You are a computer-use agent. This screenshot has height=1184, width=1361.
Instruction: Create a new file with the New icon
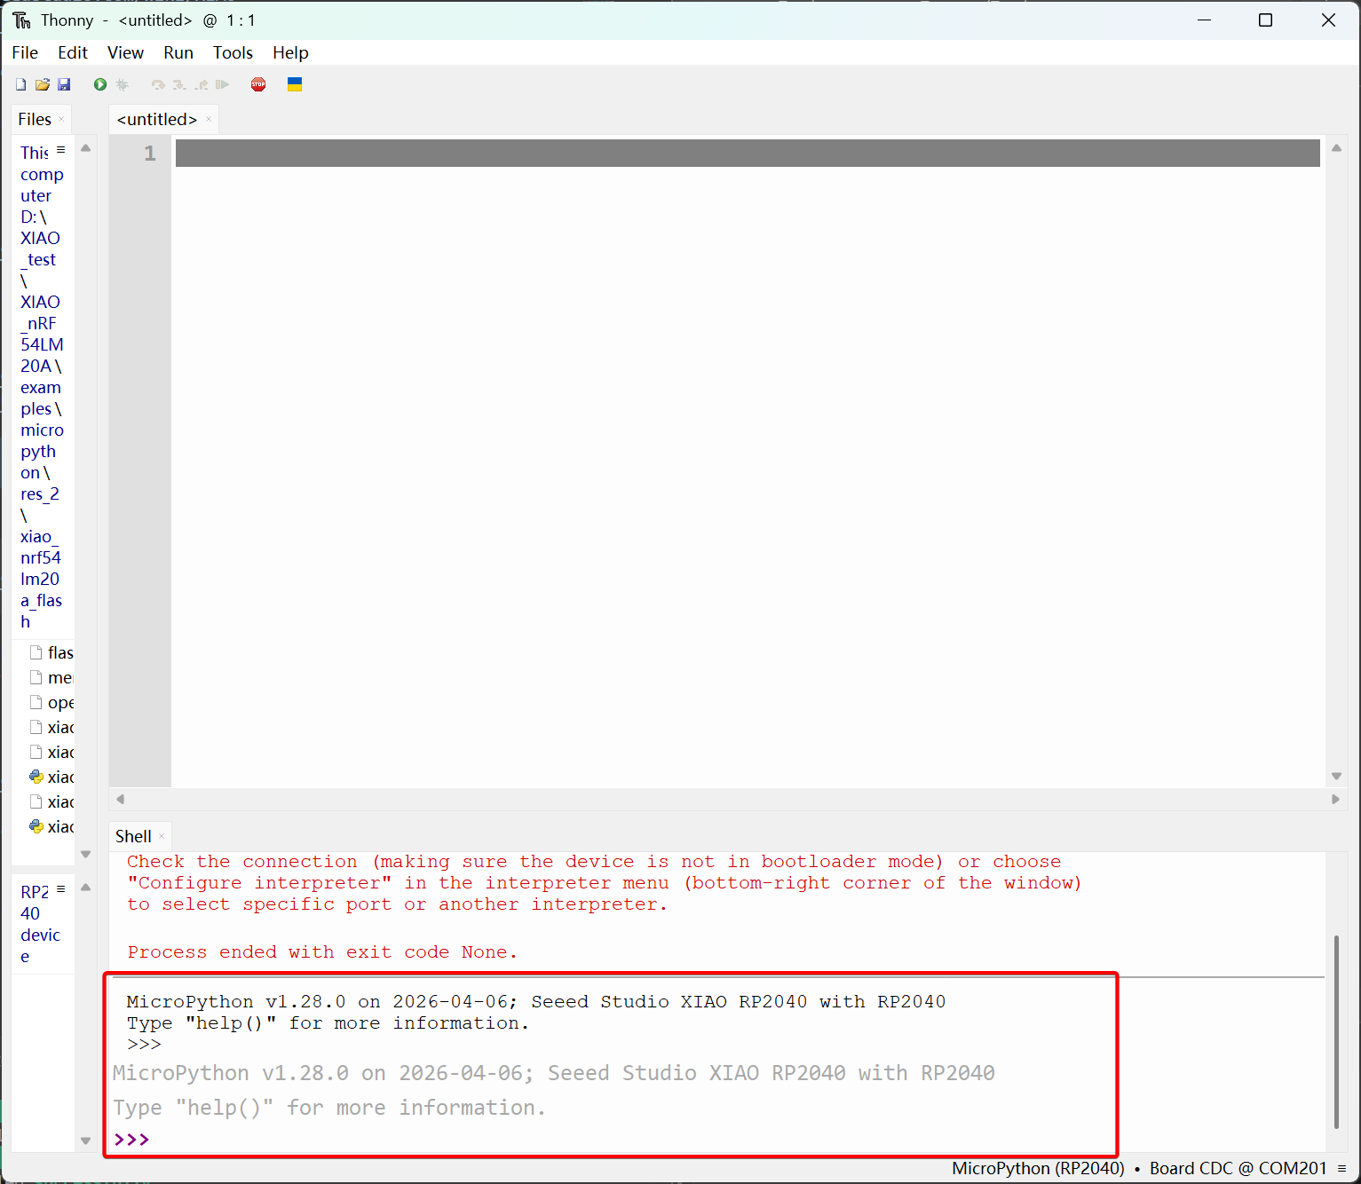point(20,84)
